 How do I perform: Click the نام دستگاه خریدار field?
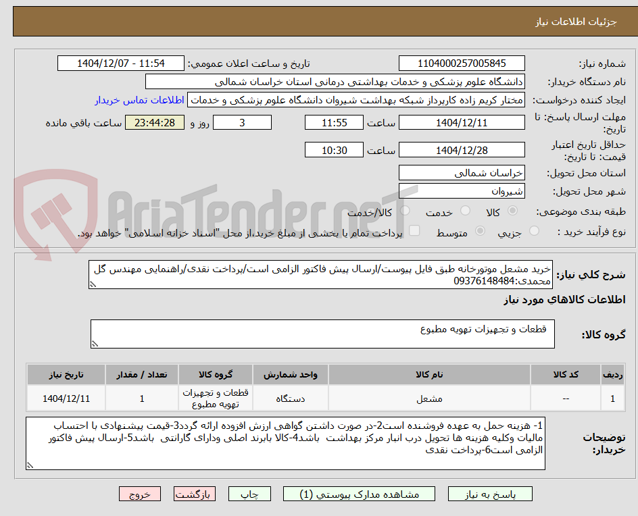[335, 82]
